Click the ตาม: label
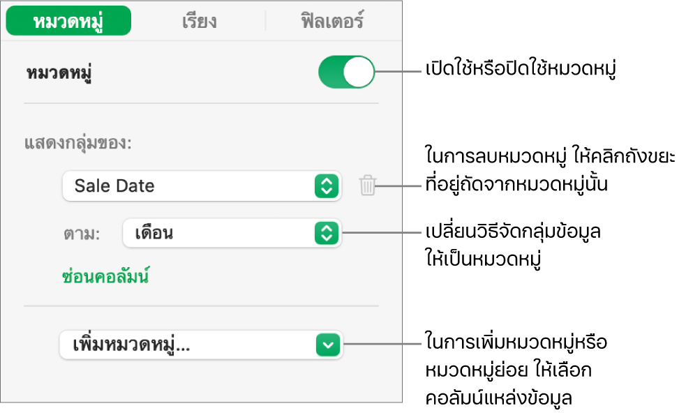The width and height of the screenshot is (686, 415). coord(82,234)
